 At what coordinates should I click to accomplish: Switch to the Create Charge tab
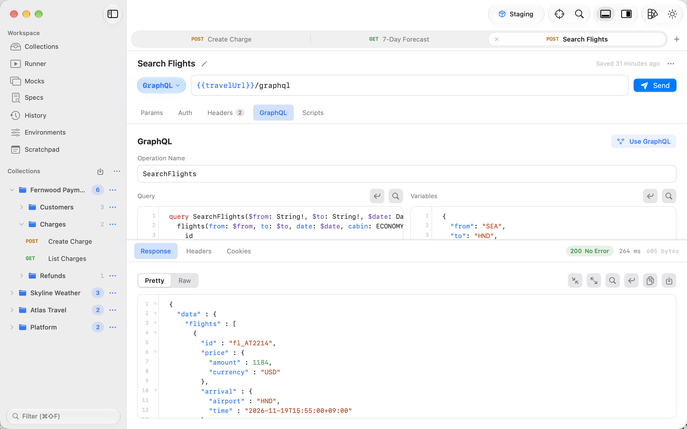(x=221, y=39)
